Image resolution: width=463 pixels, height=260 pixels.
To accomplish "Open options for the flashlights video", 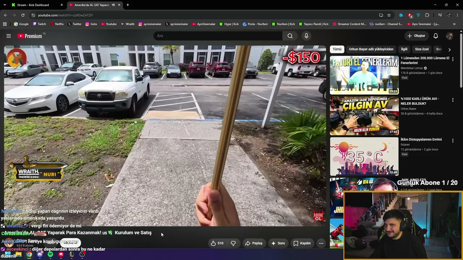I will coord(453,59).
